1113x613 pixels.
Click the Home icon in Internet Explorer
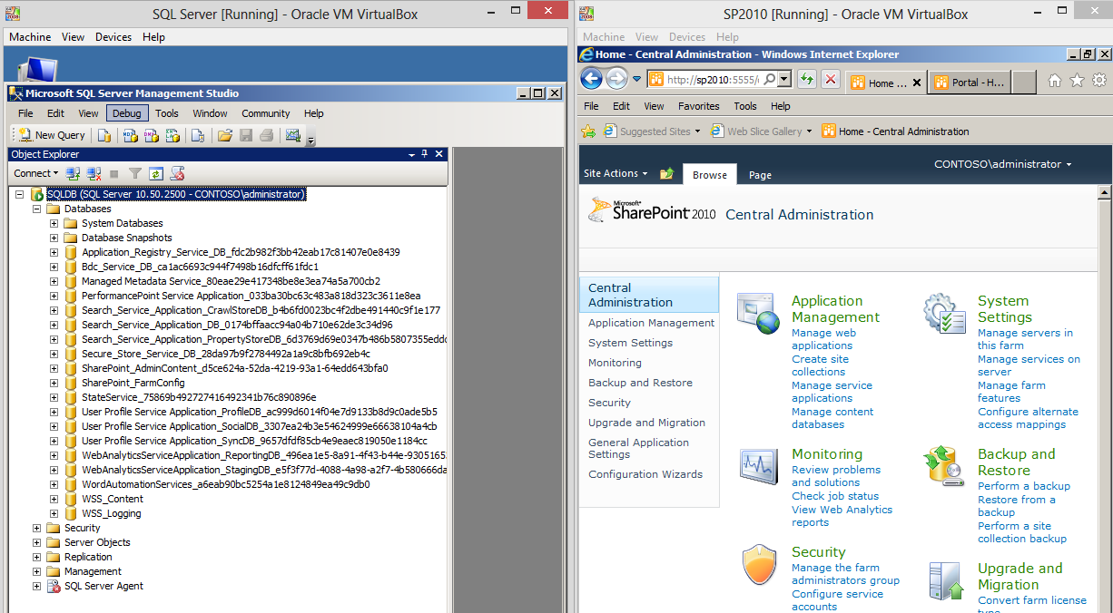click(x=1054, y=80)
